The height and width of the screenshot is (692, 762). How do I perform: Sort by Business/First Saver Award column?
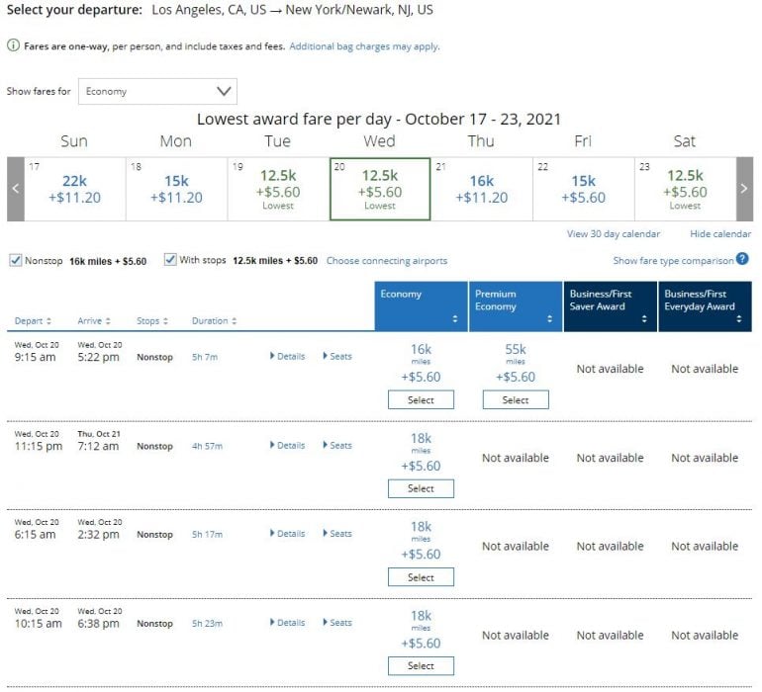pyautogui.click(x=643, y=319)
